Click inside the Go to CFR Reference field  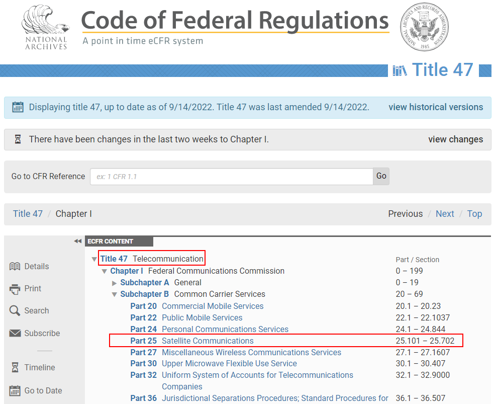pyautogui.click(x=231, y=176)
